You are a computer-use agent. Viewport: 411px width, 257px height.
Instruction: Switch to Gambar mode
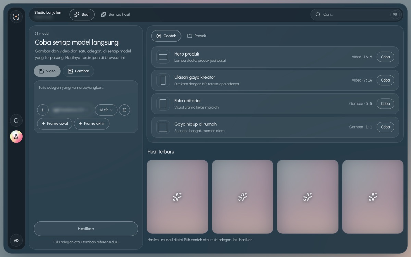(x=78, y=71)
